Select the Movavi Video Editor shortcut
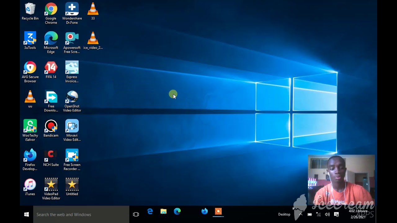 point(72,130)
